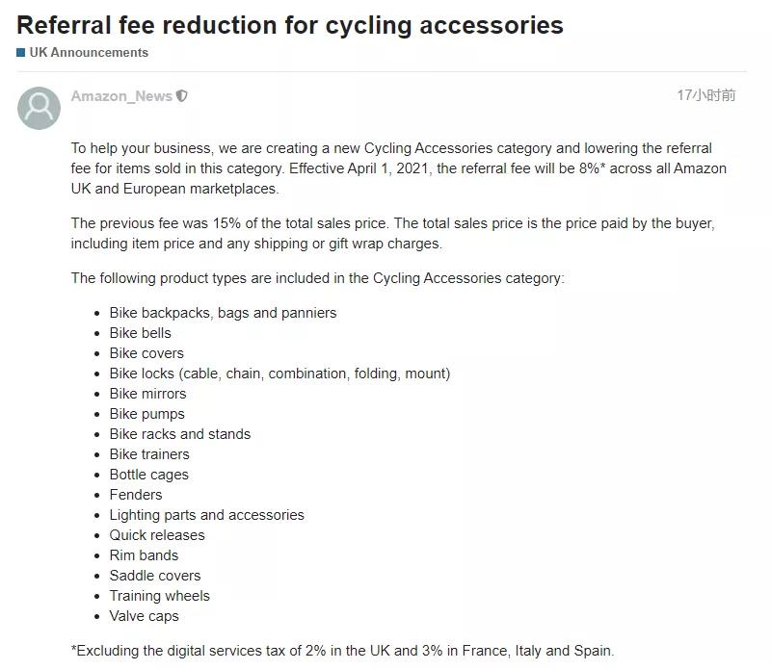The width and height of the screenshot is (771, 670).
Task: Click the Bike bells list item
Action: (140, 333)
